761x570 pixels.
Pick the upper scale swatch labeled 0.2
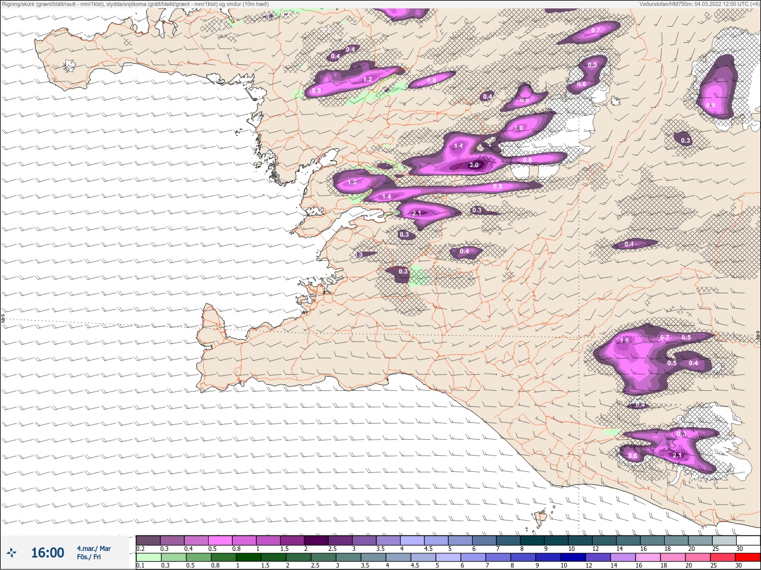(x=148, y=540)
